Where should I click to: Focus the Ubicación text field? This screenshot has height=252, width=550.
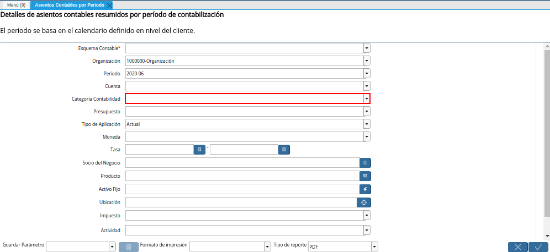[241, 202]
